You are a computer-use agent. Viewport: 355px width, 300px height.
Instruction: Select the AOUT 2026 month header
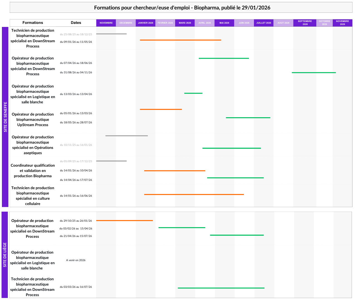283,23
